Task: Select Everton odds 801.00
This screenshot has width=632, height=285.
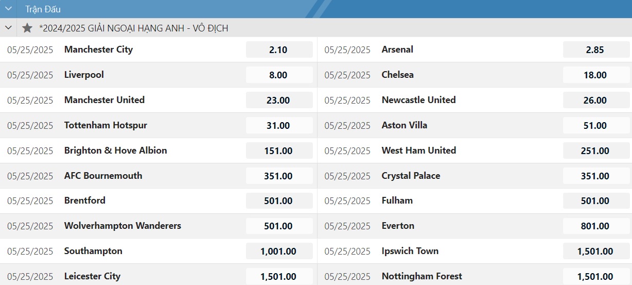Action: pyautogui.click(x=596, y=226)
